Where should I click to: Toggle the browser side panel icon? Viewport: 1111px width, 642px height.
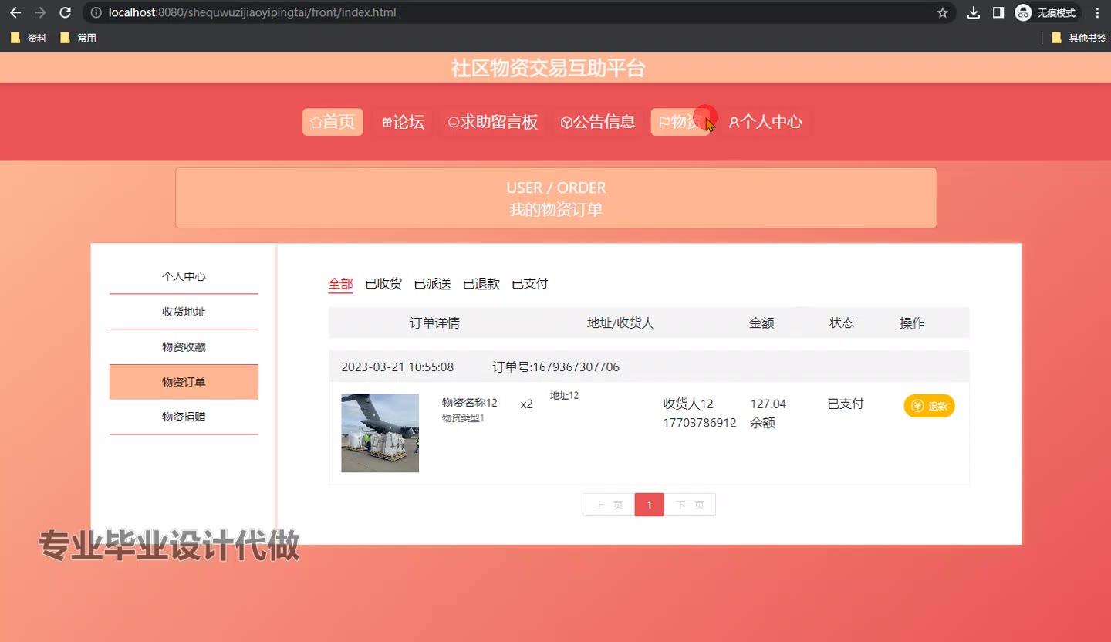coord(998,12)
